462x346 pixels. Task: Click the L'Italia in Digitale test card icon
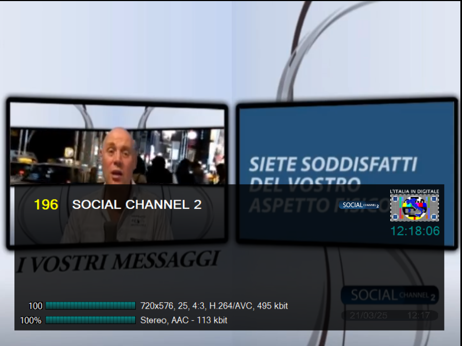point(414,208)
